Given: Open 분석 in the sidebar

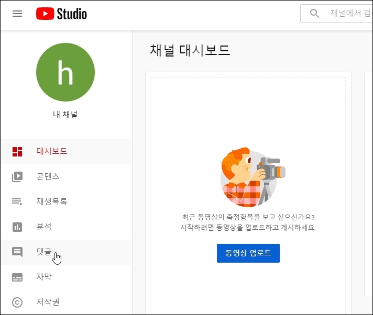Looking at the screenshot, I should [x=67, y=227].
